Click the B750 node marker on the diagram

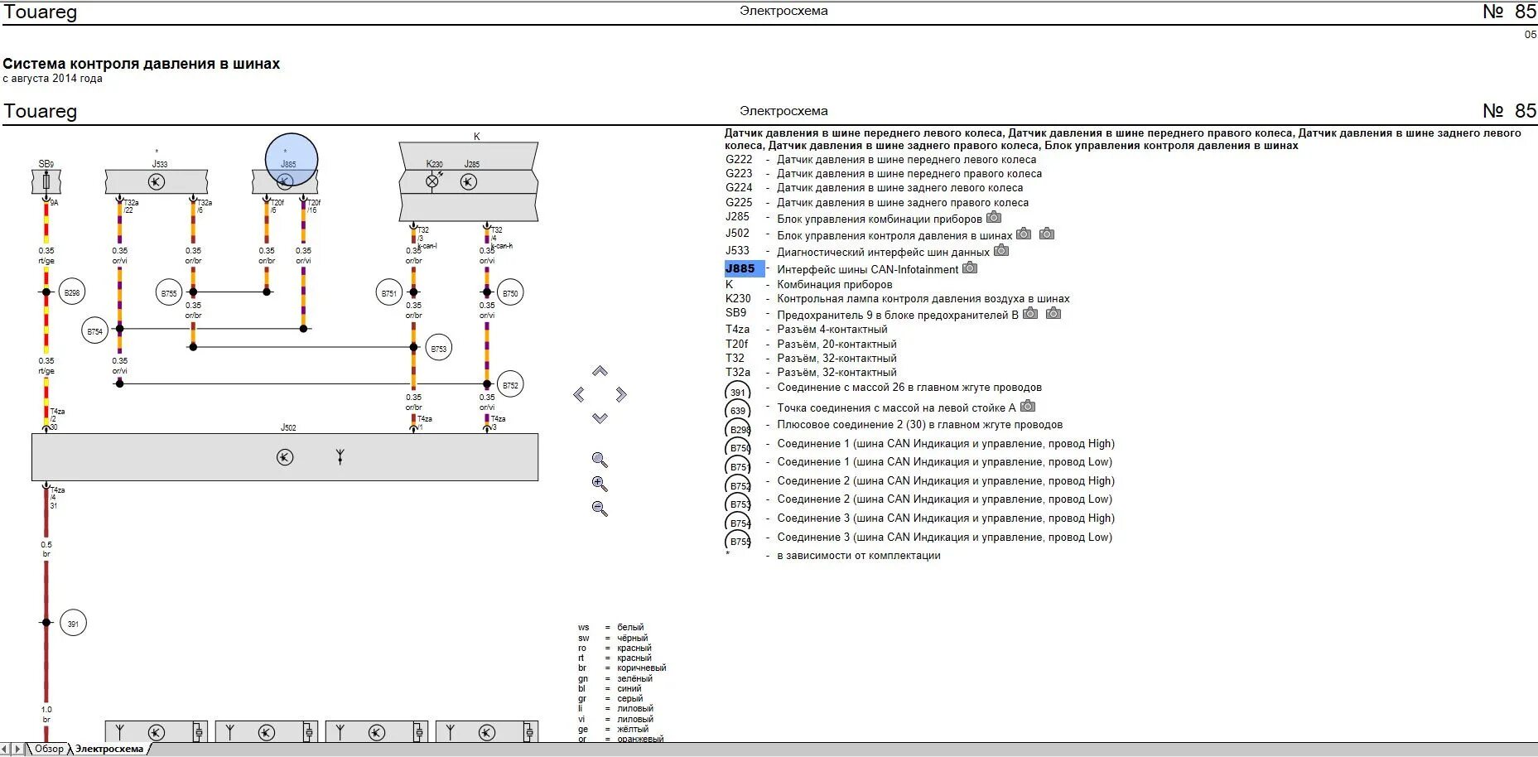pos(510,293)
